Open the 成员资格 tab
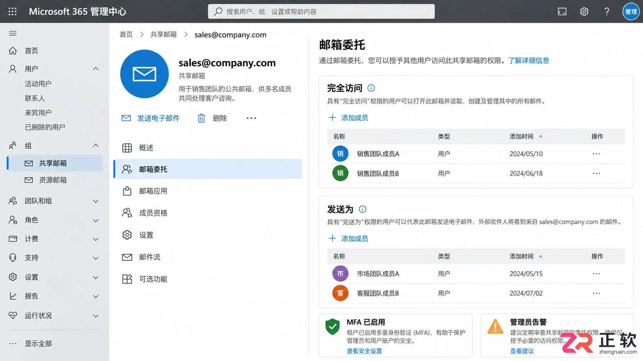Viewport: 643px width, 361px height. pyautogui.click(x=208, y=213)
